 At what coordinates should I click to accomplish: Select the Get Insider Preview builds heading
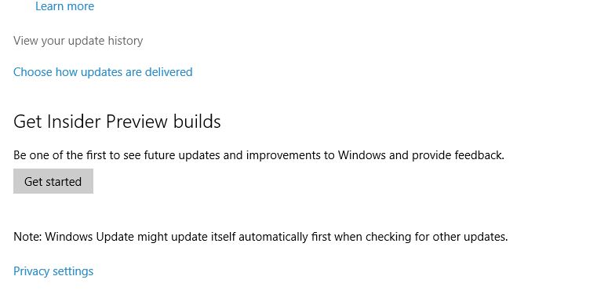pos(117,122)
